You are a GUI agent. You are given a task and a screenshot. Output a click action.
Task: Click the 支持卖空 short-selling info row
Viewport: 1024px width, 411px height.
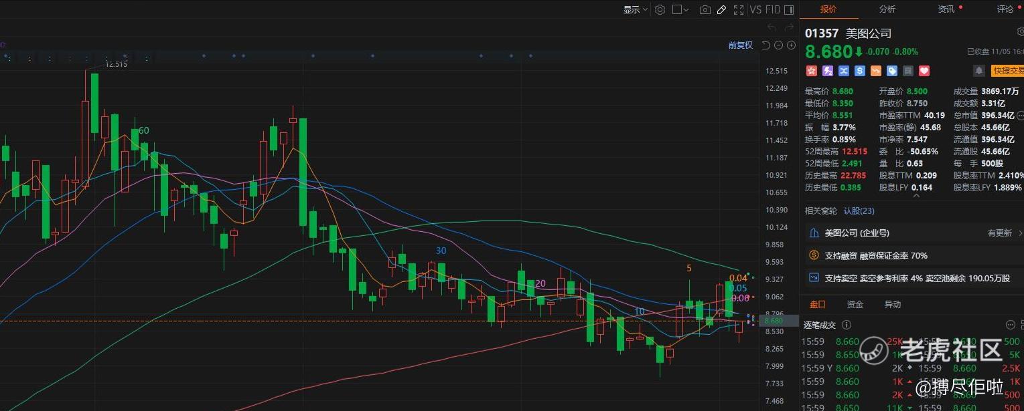(x=914, y=278)
